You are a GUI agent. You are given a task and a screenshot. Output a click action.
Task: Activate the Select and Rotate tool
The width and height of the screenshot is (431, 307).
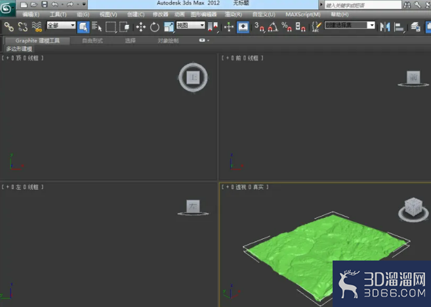coord(155,27)
